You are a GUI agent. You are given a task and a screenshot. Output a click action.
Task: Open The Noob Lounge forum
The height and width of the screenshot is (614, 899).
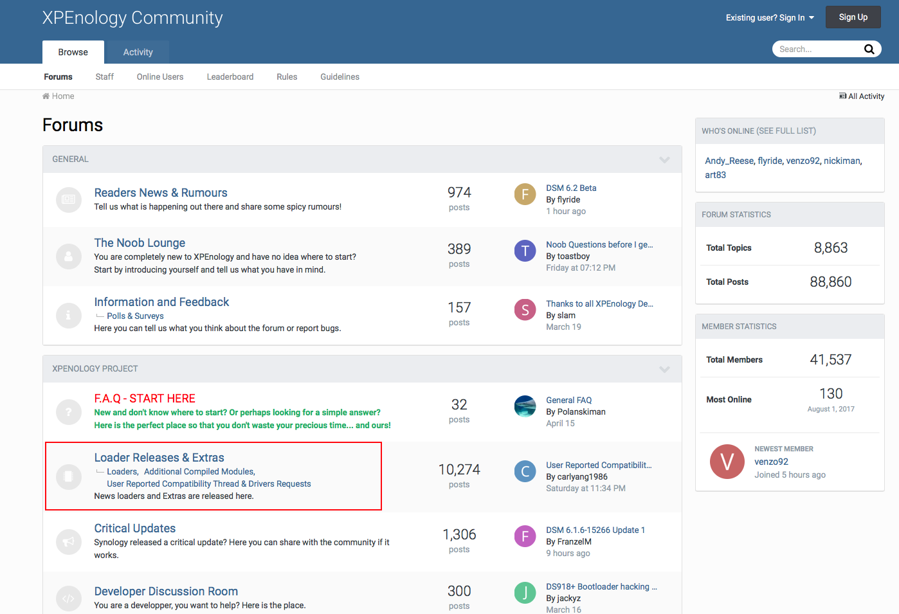pos(140,243)
